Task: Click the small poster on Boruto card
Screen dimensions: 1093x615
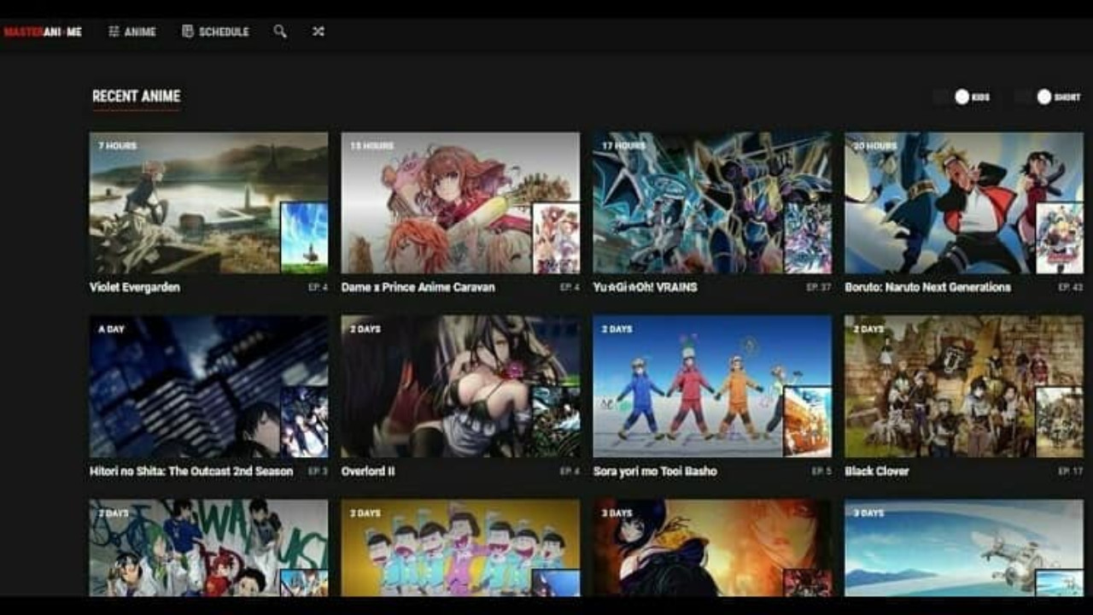Action: tap(1060, 237)
